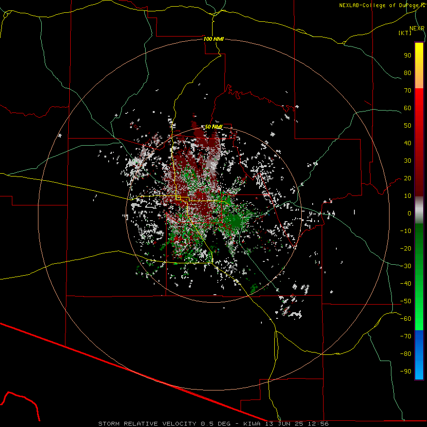
Task: Click the 70 value on the color scale
Action: 408,91
